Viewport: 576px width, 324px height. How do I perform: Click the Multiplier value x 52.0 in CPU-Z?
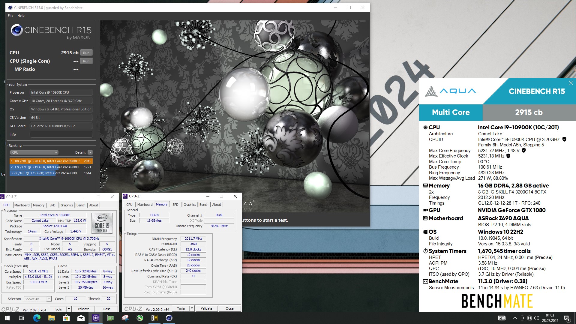coord(38,277)
